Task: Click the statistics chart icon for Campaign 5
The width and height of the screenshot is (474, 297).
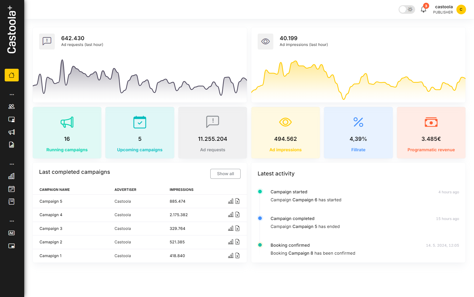Action: point(231,201)
